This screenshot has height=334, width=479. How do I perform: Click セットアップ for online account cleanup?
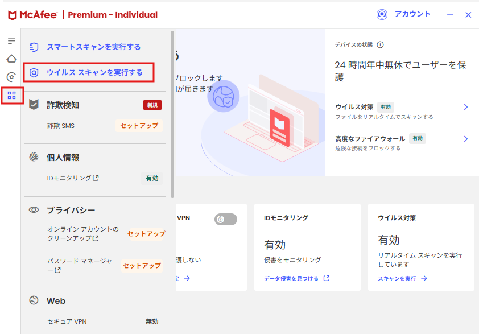[x=146, y=234]
